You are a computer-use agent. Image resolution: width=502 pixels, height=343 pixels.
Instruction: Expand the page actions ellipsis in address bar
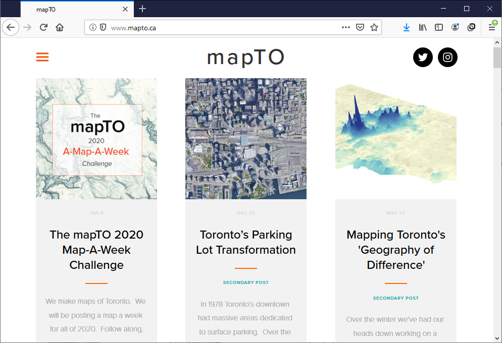pos(345,27)
